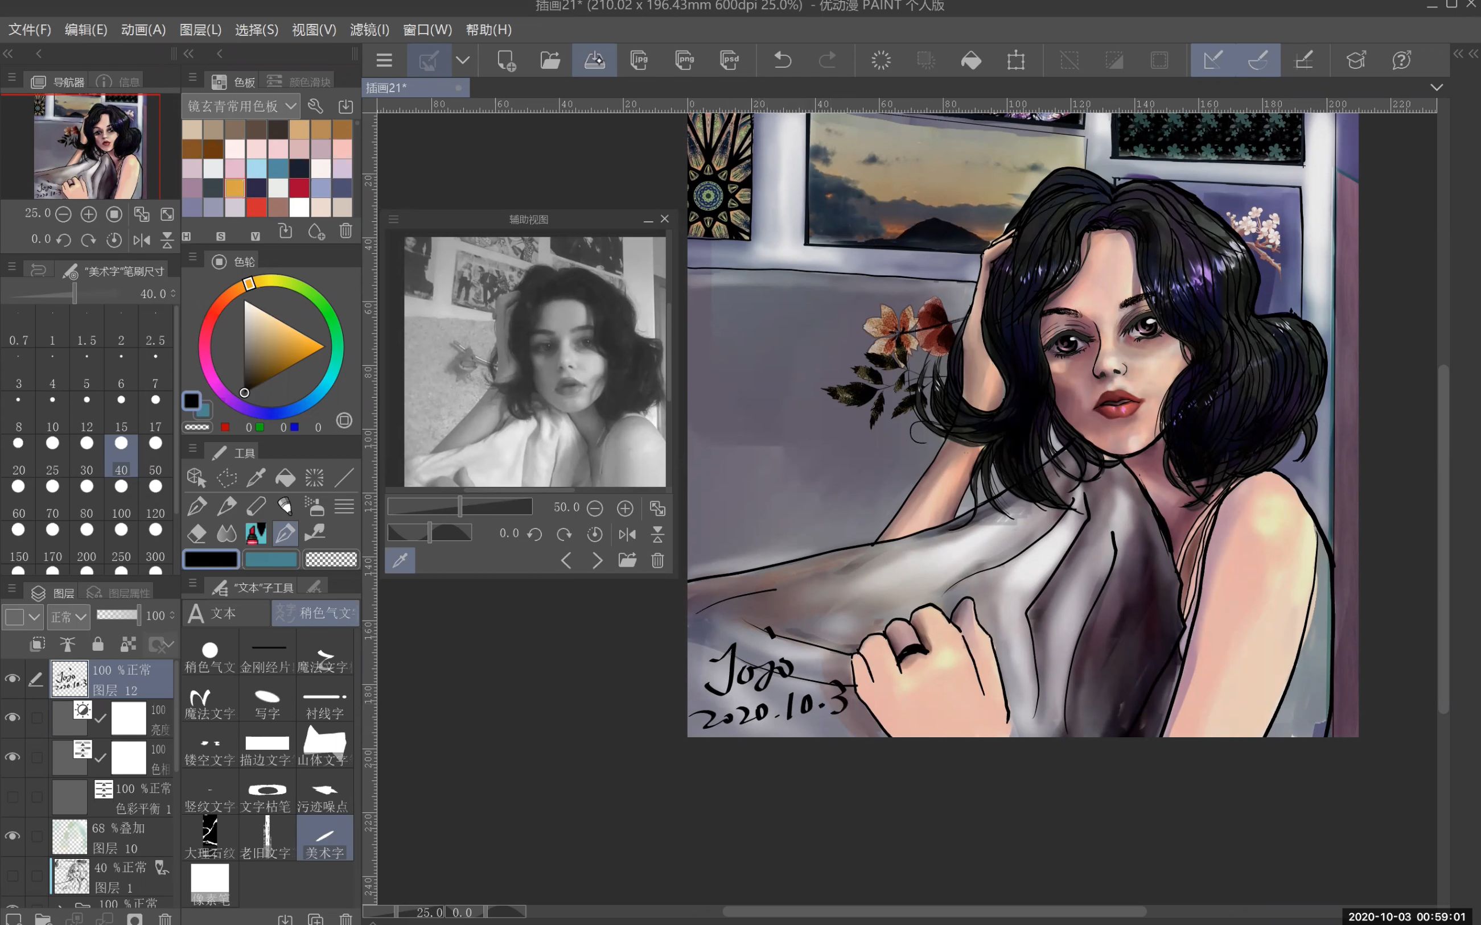This screenshot has height=925, width=1481.
Task: Toggle snap to ruler icon in toolbar
Action: (x=1212, y=60)
